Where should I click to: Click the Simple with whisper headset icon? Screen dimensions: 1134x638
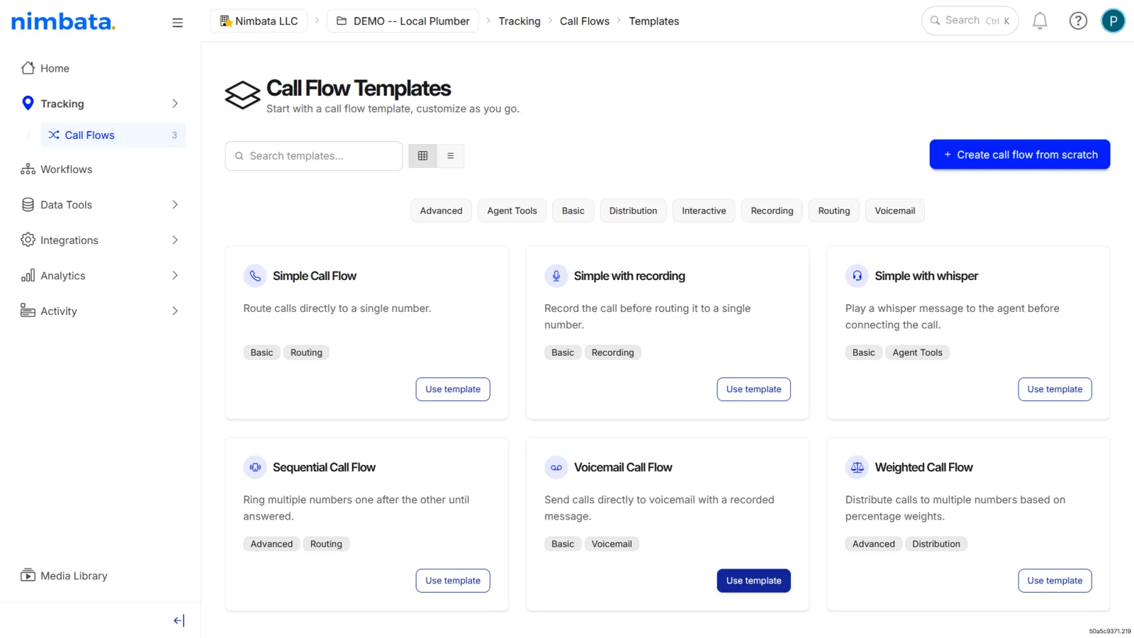857,276
